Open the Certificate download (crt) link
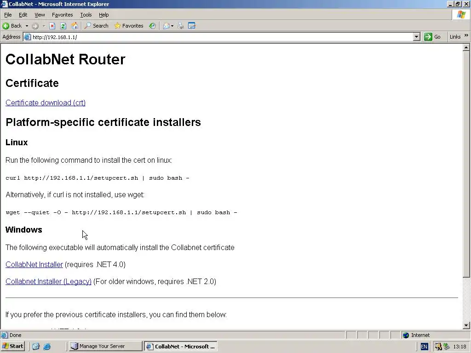 click(x=46, y=102)
